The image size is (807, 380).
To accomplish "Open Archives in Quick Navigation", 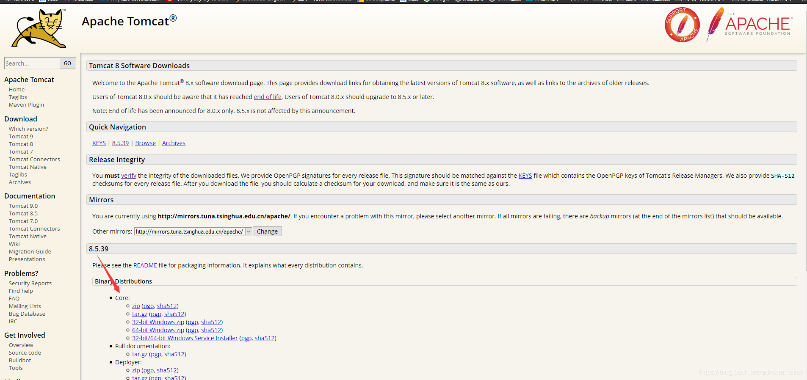I will click(x=174, y=143).
